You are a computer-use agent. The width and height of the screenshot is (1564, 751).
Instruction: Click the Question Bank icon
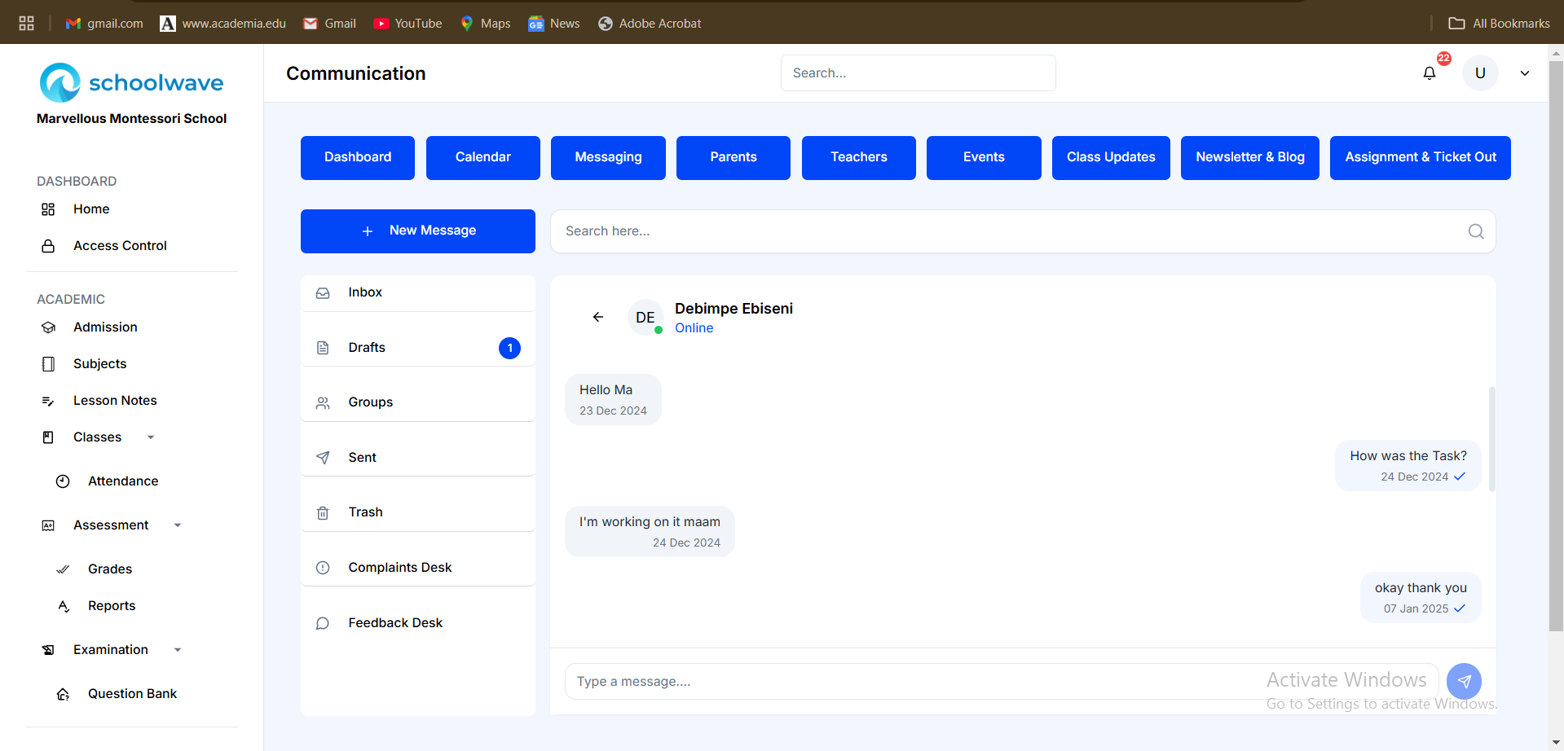click(x=63, y=694)
